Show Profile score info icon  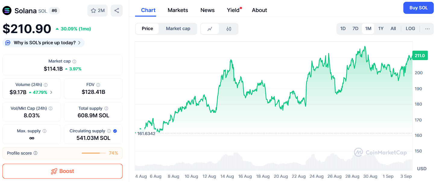click(35, 153)
